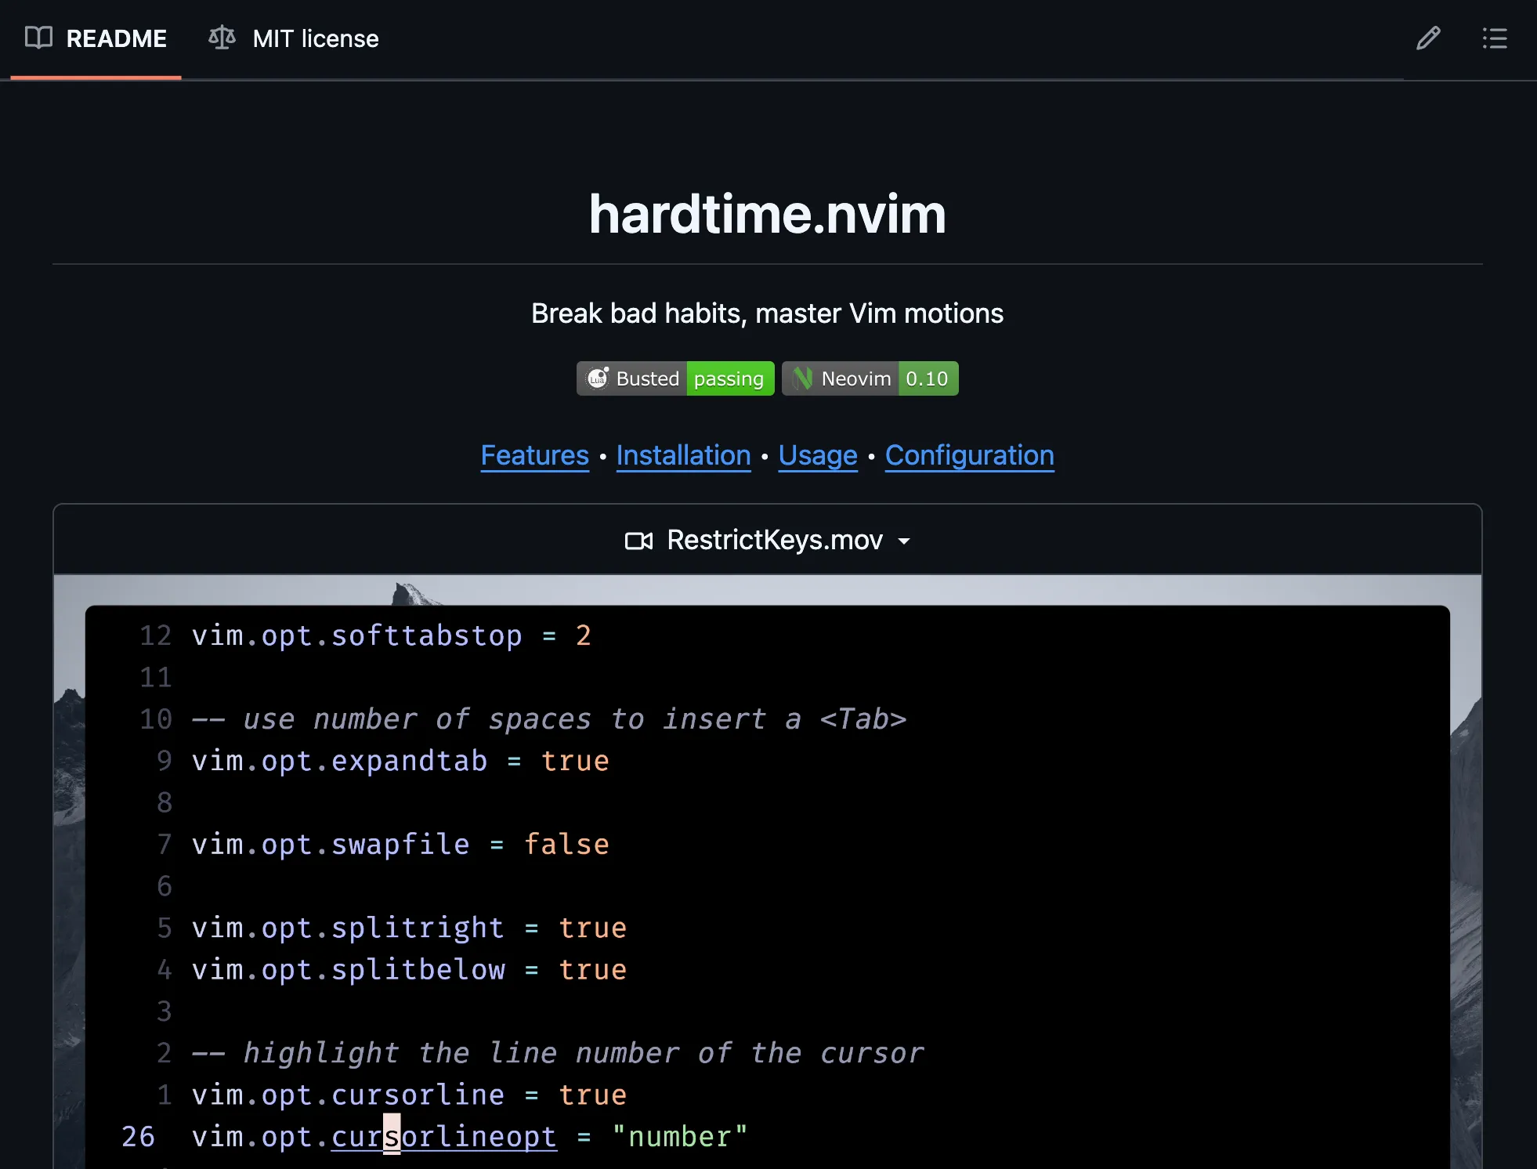Click the license scales icon
Image resolution: width=1537 pixels, height=1169 pixels.
[x=222, y=38]
